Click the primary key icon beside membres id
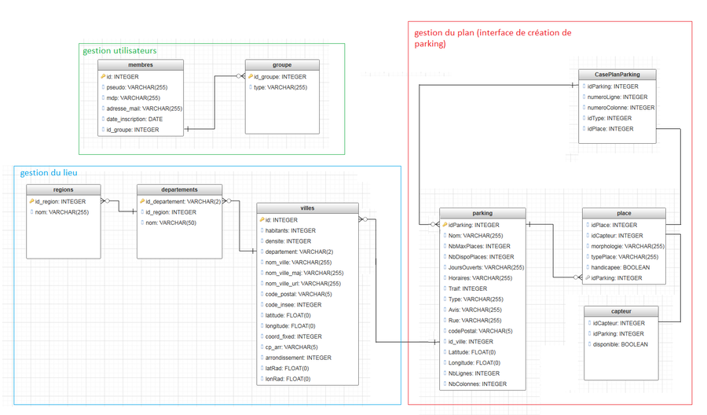 pyautogui.click(x=103, y=77)
